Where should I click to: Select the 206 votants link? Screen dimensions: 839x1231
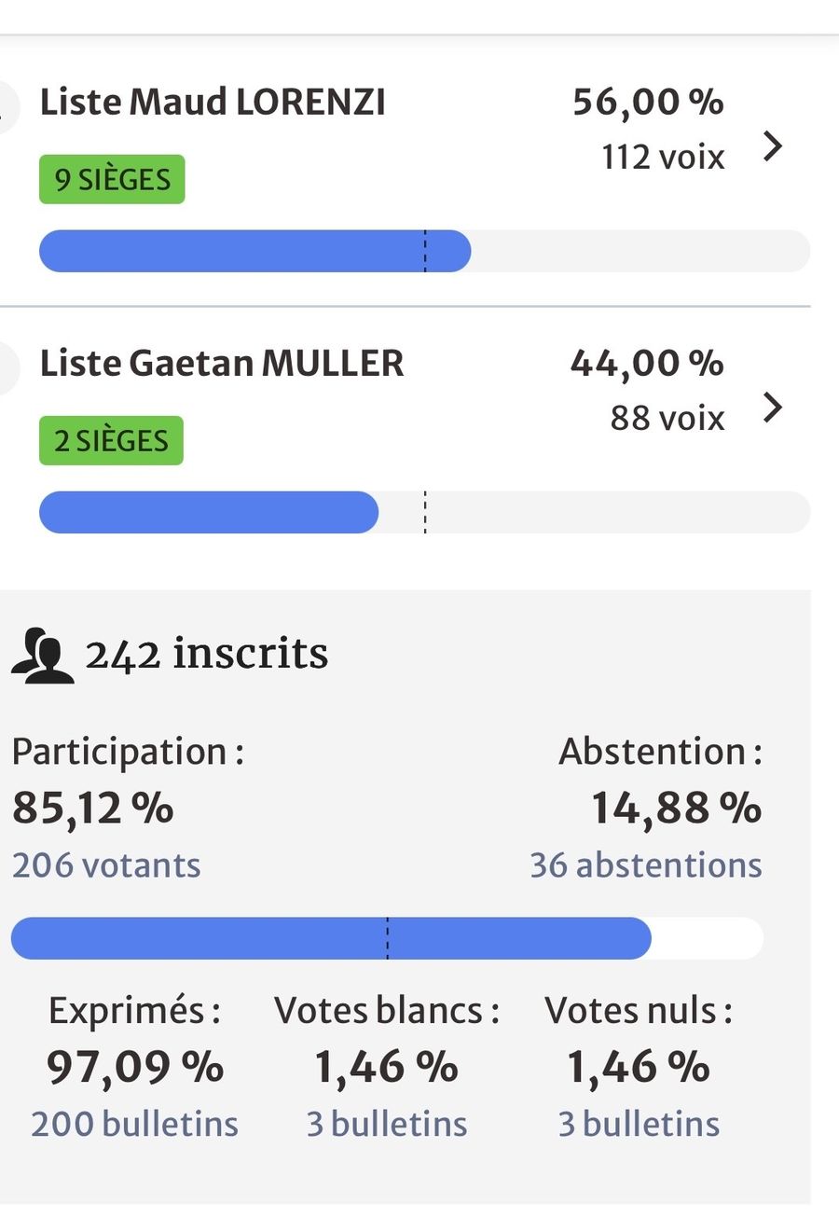pos(106,864)
